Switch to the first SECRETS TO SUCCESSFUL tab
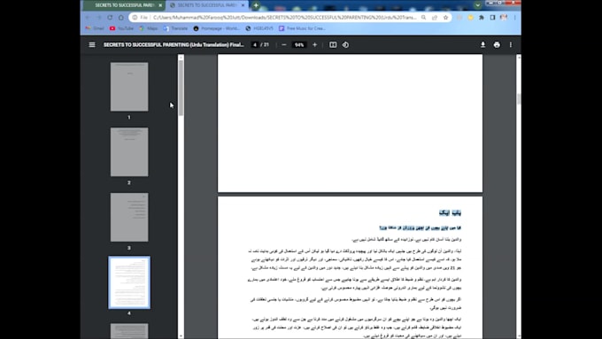Screen dimensions: 602x339 [x=124, y=5]
